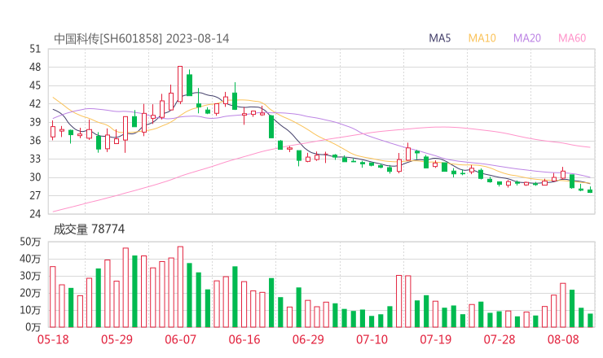Click the tallest green candlestick reaching 48

pyautogui.click(x=189, y=84)
